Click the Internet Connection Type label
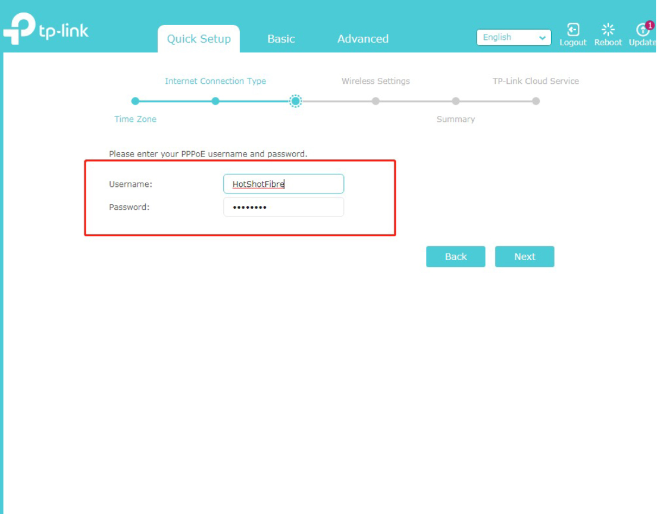Viewport: 657px width, 514px height. click(x=215, y=82)
